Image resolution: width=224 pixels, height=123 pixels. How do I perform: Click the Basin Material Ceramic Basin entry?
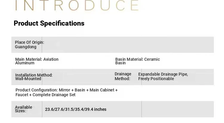[137, 61]
